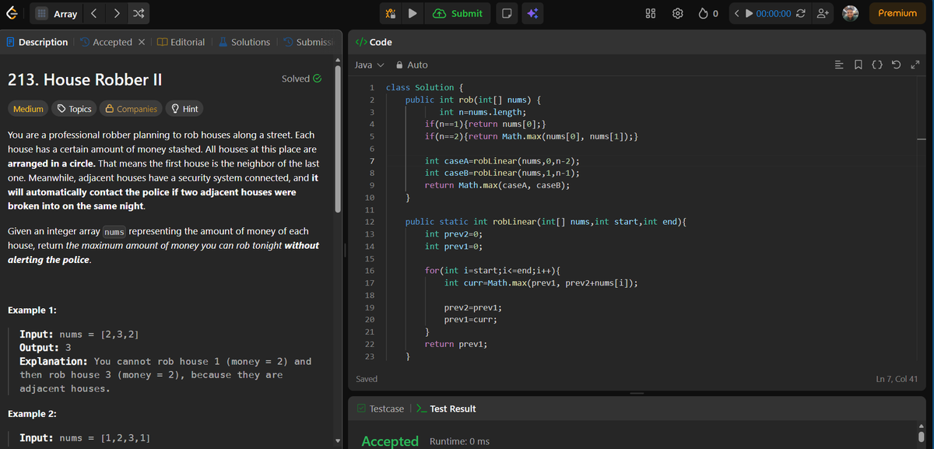The height and width of the screenshot is (449, 934).
Task: Invite a collaborator with the add-person icon
Action: [822, 13]
